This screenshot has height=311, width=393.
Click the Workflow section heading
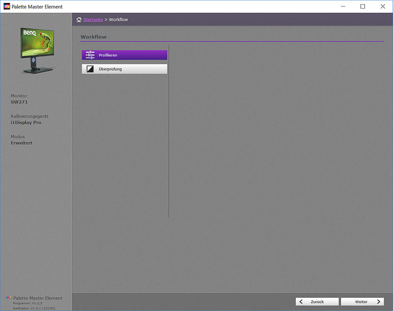93,37
